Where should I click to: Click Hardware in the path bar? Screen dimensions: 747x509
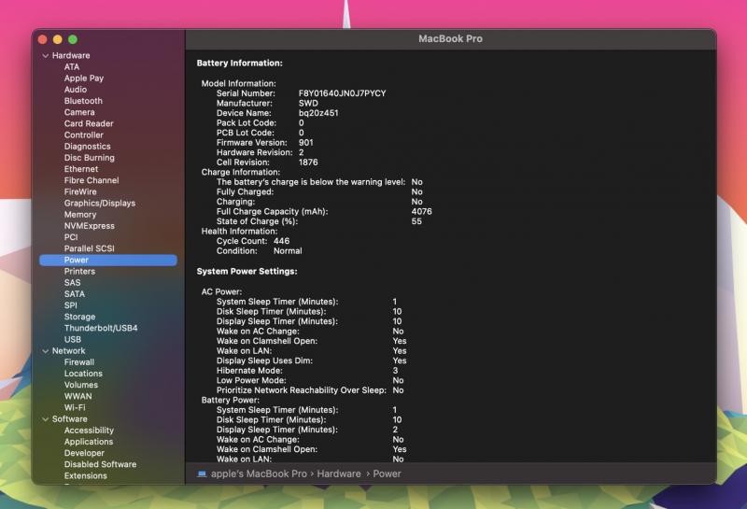pos(339,474)
